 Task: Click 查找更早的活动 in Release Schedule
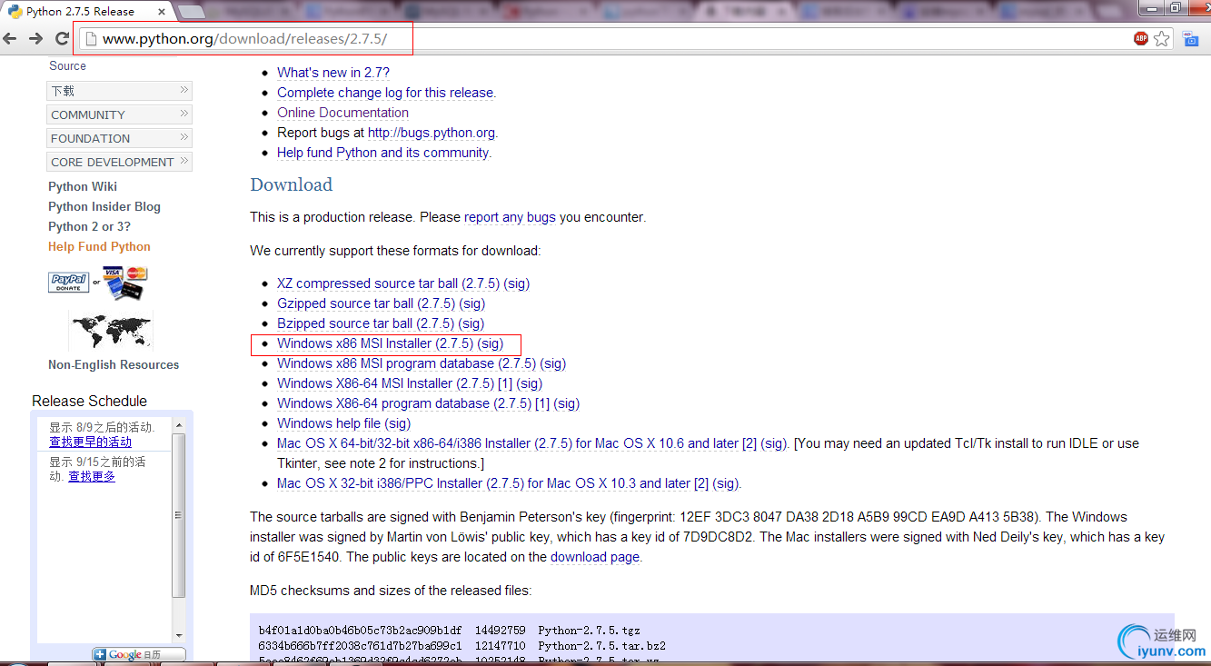point(90,442)
